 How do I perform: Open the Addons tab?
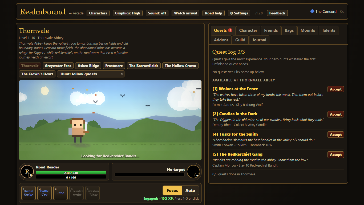click(221, 40)
